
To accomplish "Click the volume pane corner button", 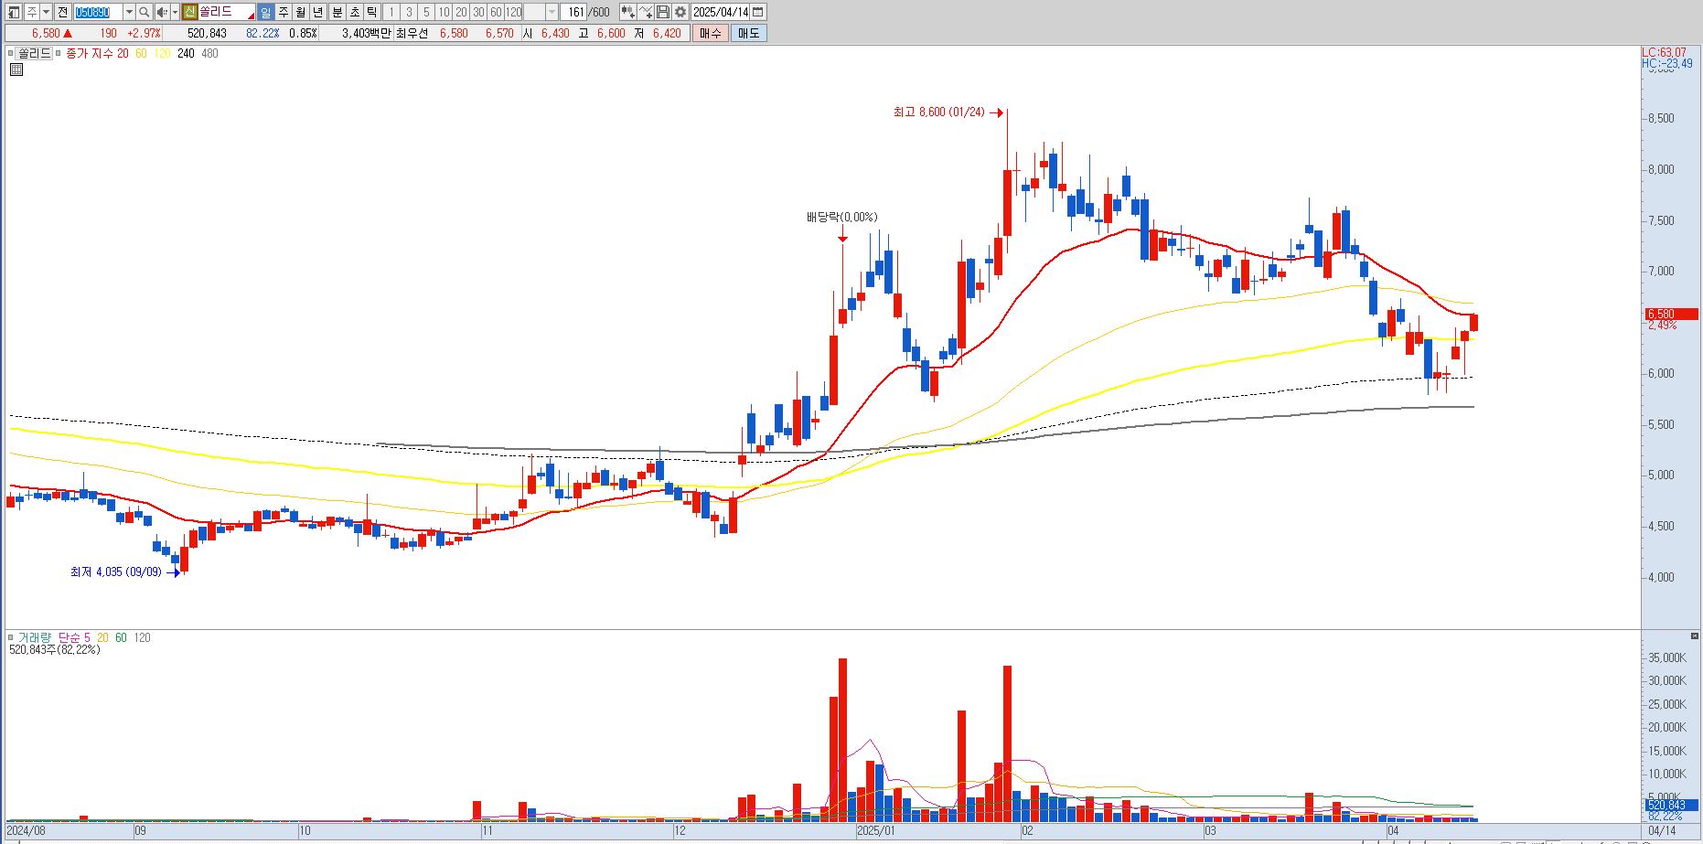I will tap(1695, 636).
